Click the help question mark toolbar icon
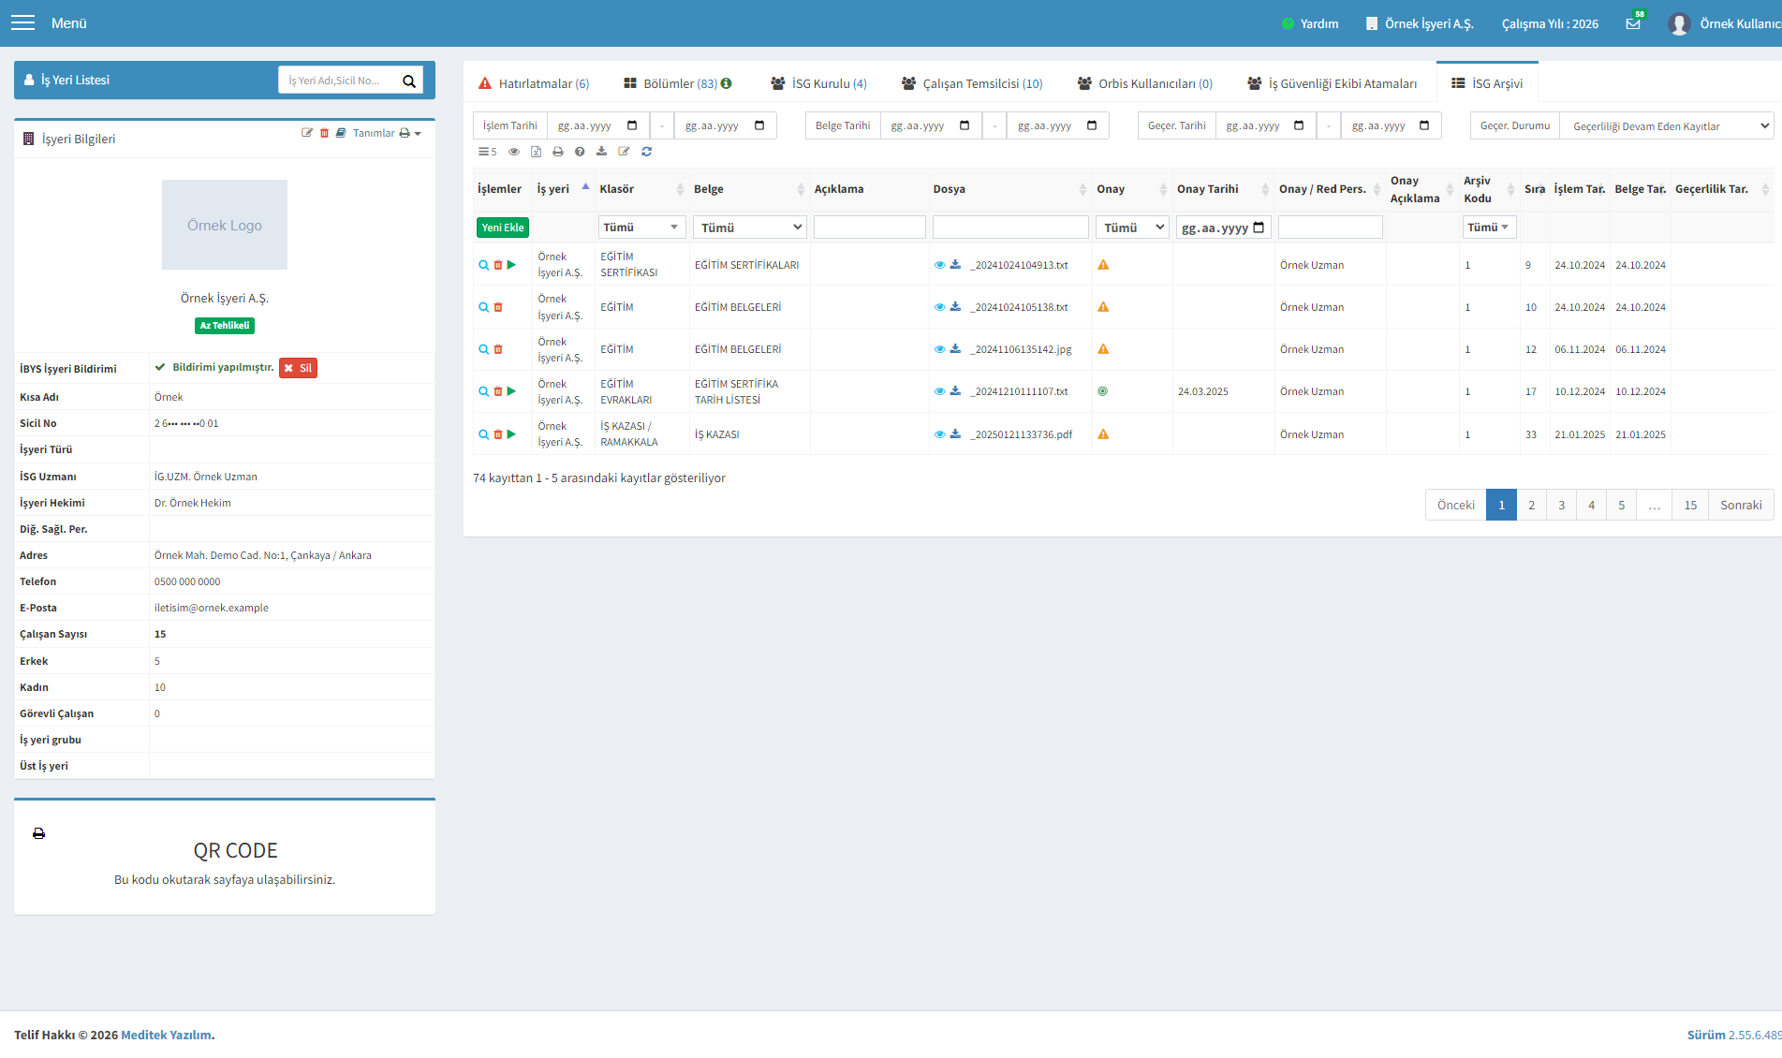This screenshot has width=1782, height=1058. pyautogui.click(x=580, y=152)
